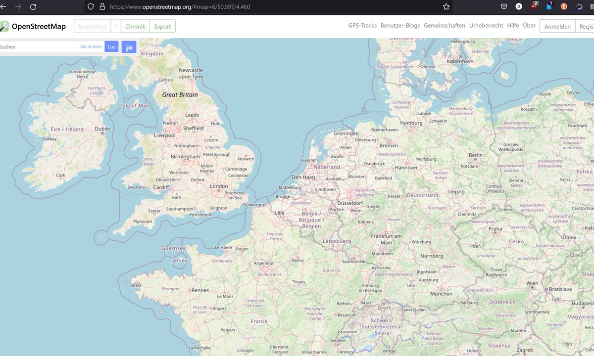Click the Praha label on the map
The image size is (594, 356).
click(495, 229)
